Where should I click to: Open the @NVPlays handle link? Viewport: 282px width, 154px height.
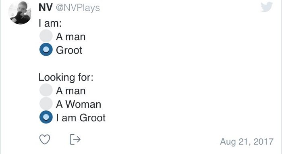coord(78,8)
